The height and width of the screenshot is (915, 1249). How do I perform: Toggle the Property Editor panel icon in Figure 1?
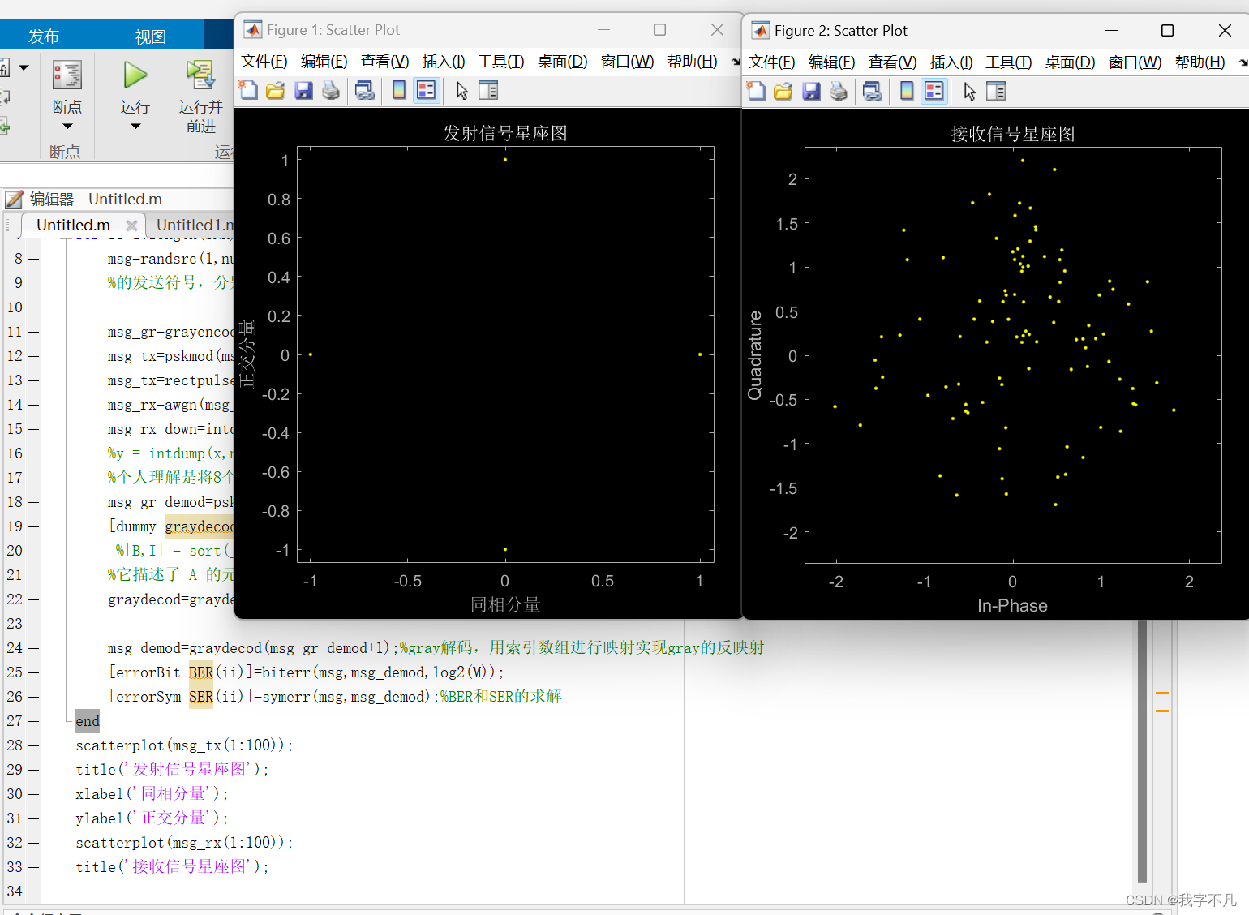[487, 90]
